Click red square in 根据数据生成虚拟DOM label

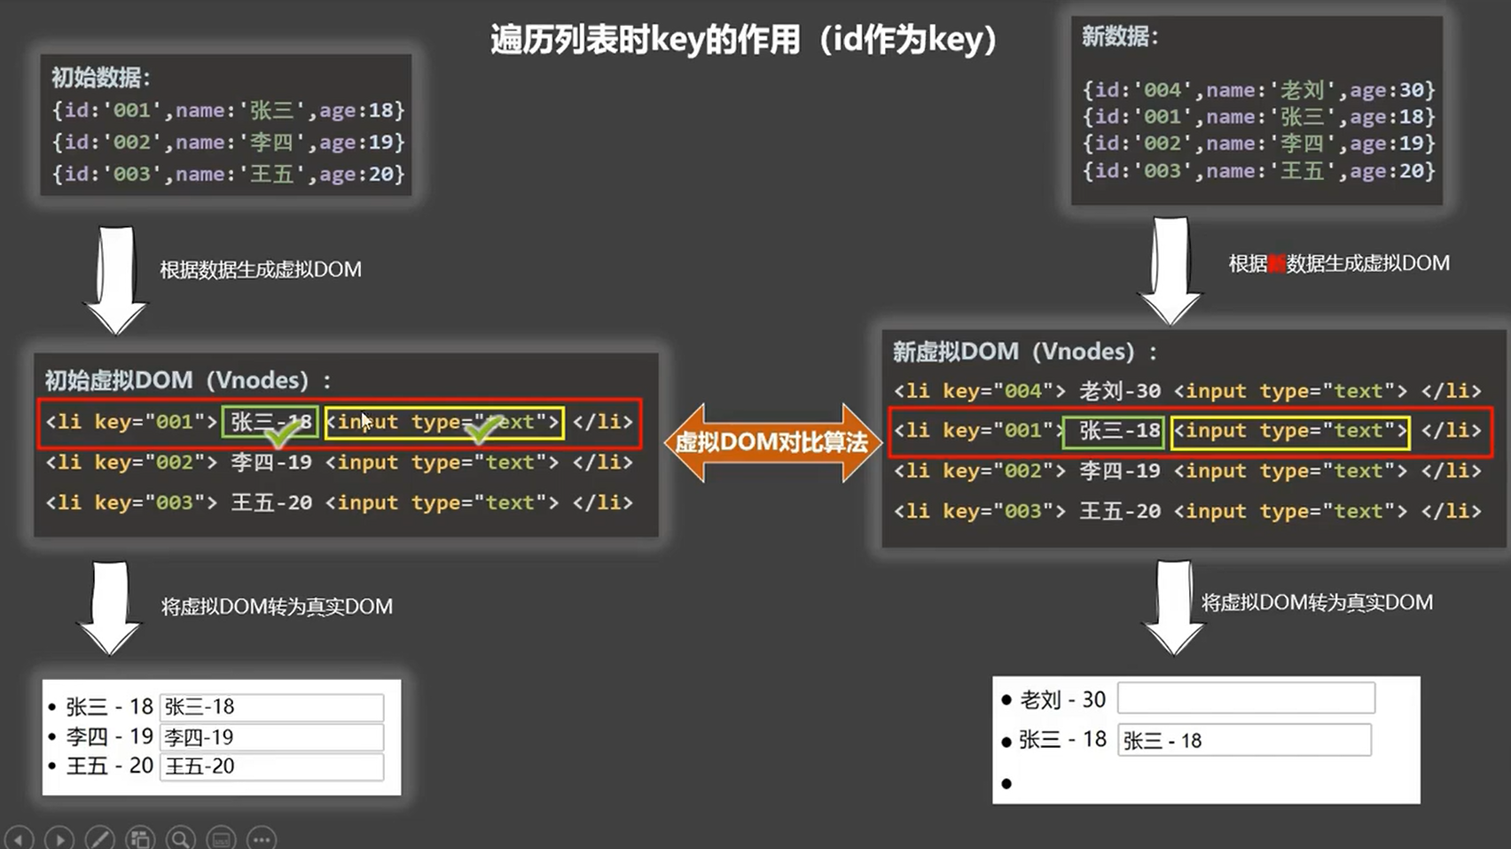pos(1277,263)
